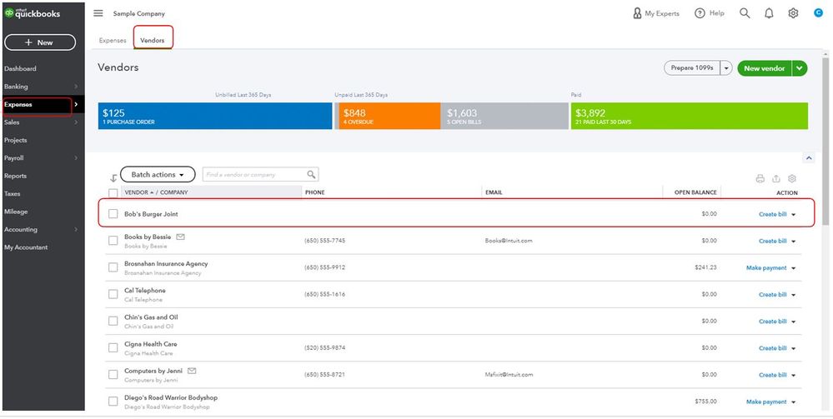Open action dropdown for Brosnahan Insurance Agency

(x=793, y=268)
